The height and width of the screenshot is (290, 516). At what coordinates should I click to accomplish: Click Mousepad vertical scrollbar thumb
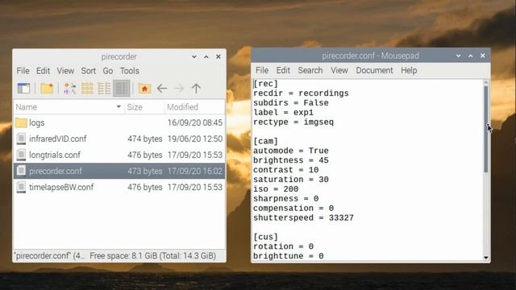[x=485, y=129]
